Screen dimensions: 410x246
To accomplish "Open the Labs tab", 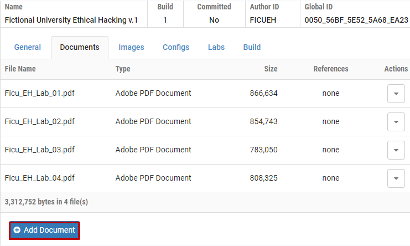I will pyautogui.click(x=216, y=47).
